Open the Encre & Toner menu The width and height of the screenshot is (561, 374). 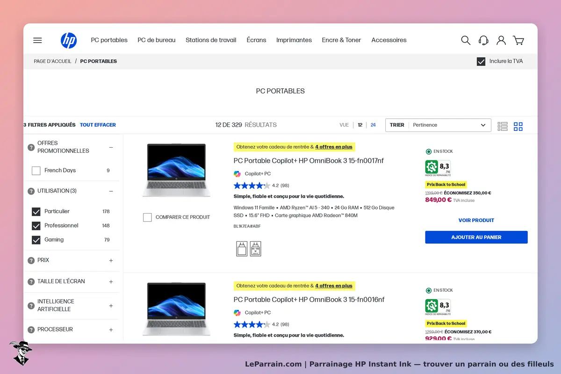point(341,40)
